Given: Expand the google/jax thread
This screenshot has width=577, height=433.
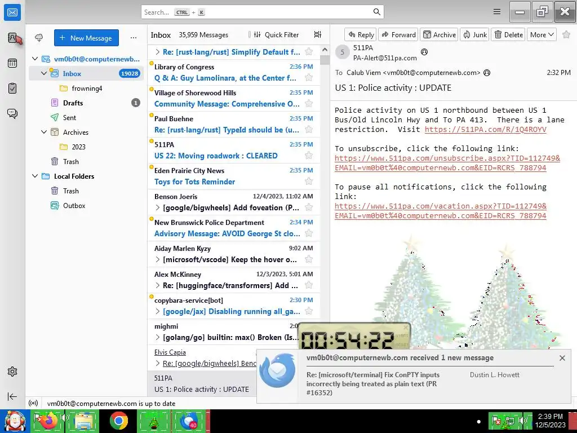Looking at the screenshot, I should (158, 311).
